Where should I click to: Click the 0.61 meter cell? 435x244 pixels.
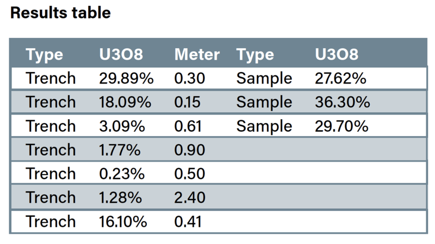[x=188, y=126]
